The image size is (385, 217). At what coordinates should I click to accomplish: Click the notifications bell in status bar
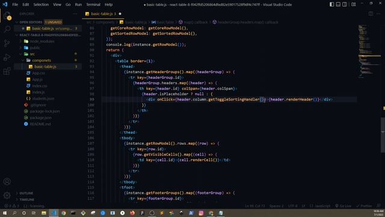[x=378, y=206]
